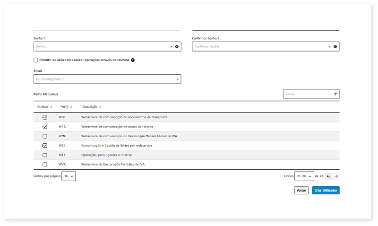Clear the Email field with X icon
The width and height of the screenshot is (378, 226).
pyautogui.click(x=177, y=79)
